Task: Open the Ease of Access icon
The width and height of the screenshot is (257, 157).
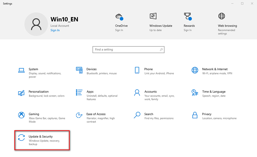Action: 79,115
